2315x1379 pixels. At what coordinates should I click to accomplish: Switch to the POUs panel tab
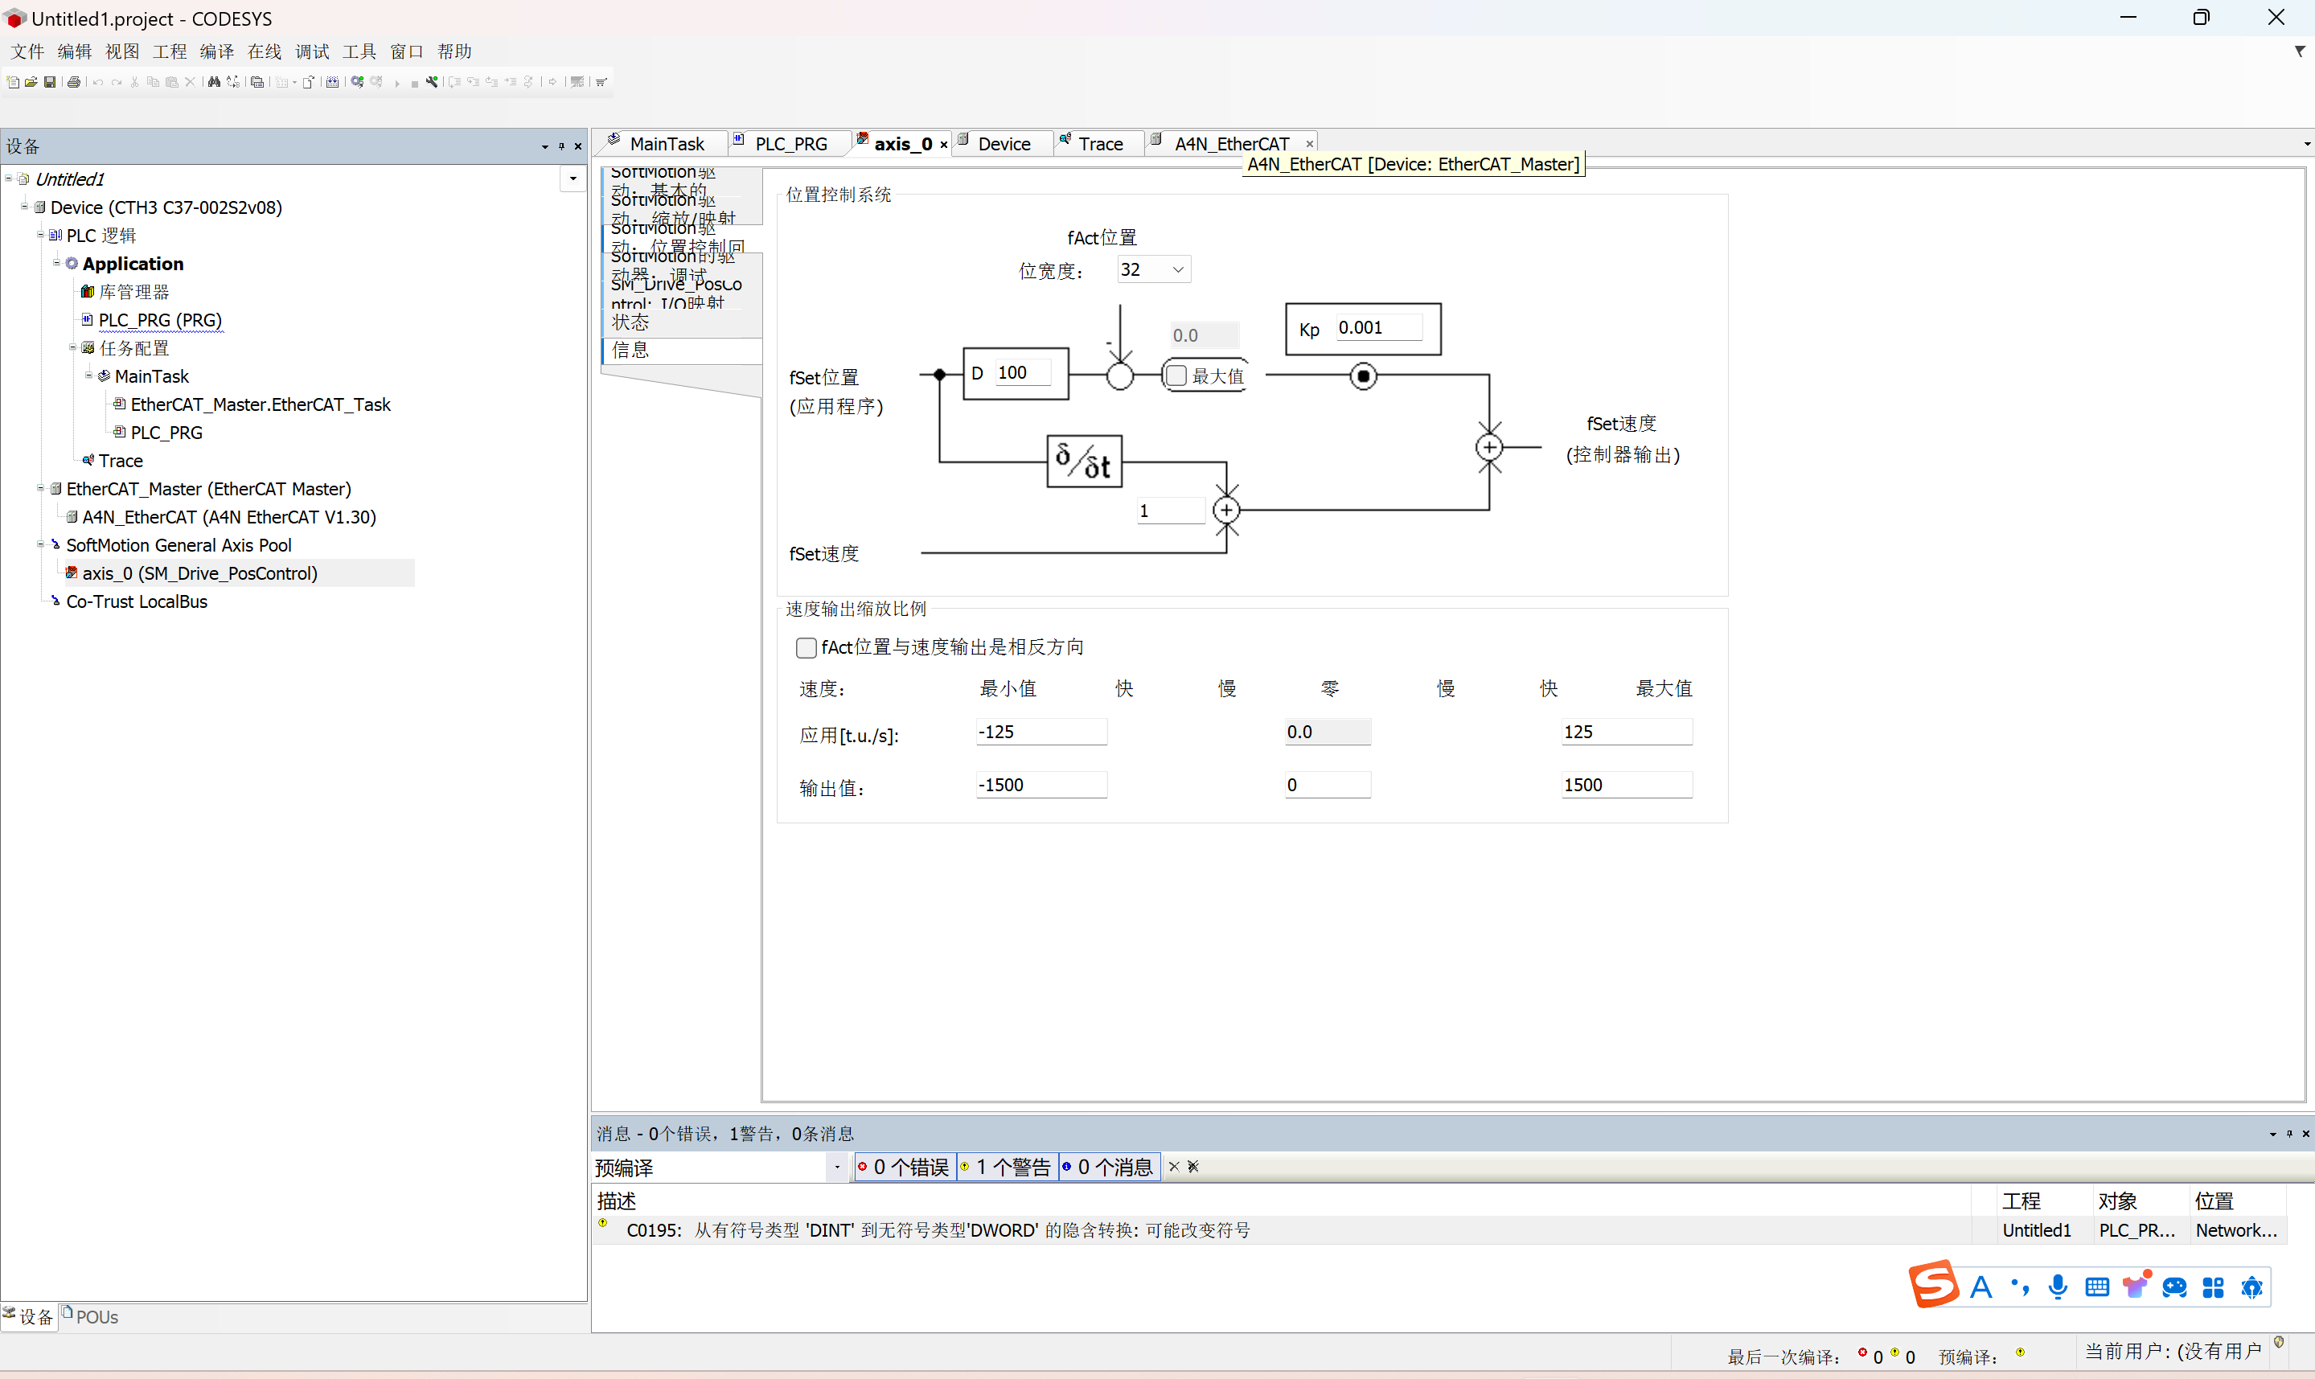(x=90, y=1315)
